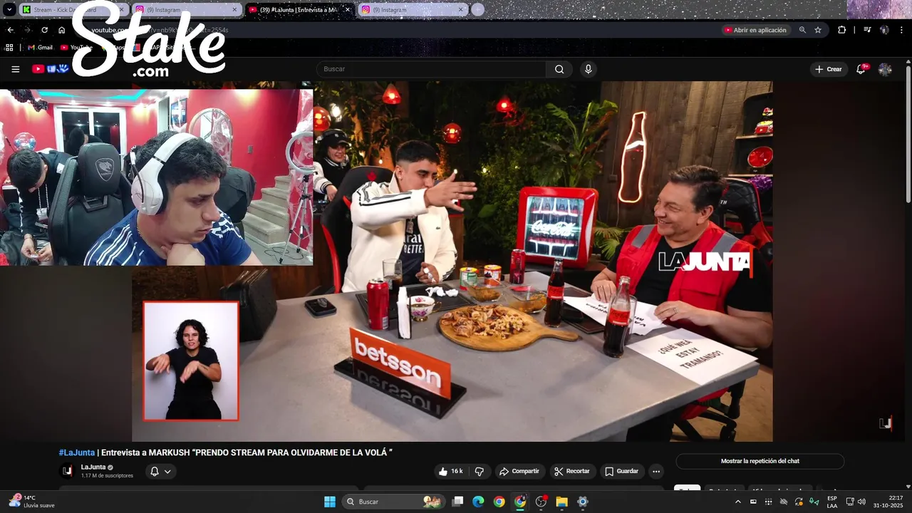This screenshot has width=912, height=513.
Task: Click the YouTube search magnifier button
Action: [559, 69]
